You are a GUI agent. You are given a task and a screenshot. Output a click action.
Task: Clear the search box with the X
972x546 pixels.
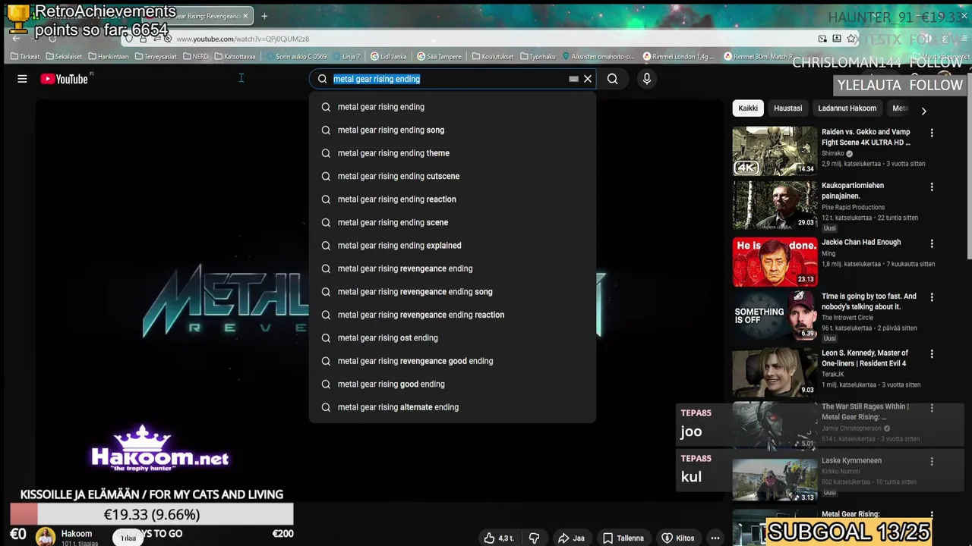coord(588,79)
